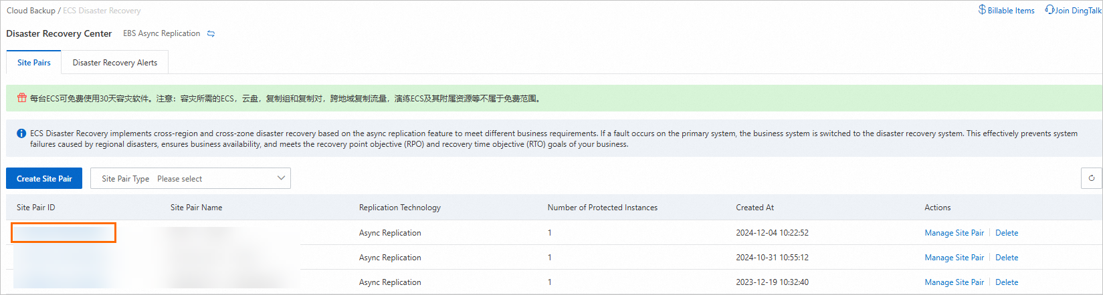1103x295 pixels.
Task: Click the Billable Items link
Action: [1011, 11]
